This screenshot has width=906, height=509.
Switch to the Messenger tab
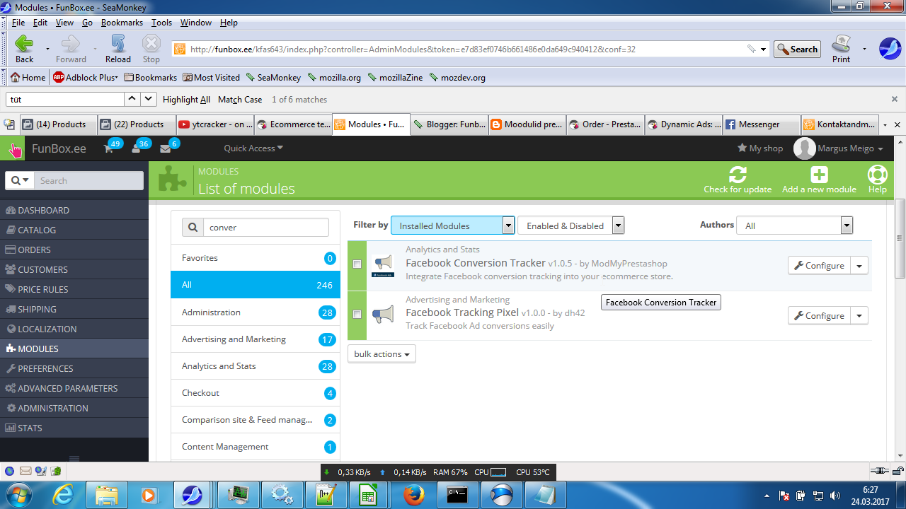point(761,124)
